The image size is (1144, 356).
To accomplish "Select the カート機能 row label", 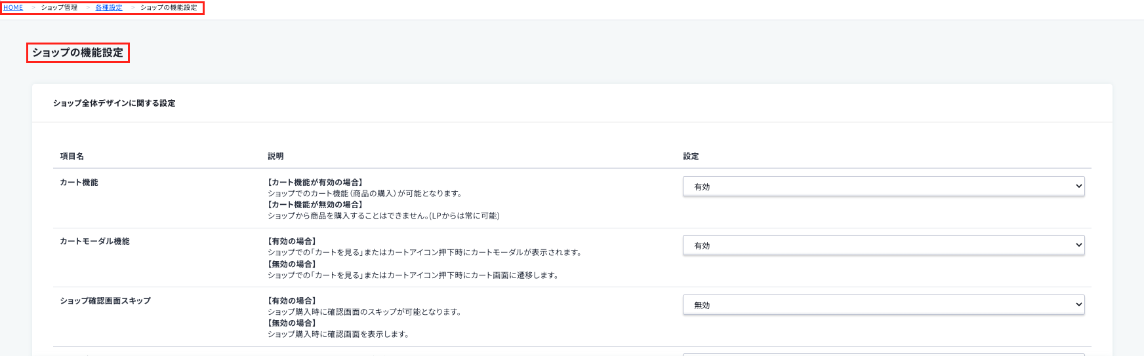I will 79,183.
